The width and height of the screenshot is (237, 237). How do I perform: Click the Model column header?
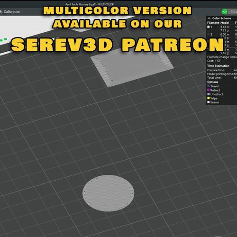(x=225, y=23)
